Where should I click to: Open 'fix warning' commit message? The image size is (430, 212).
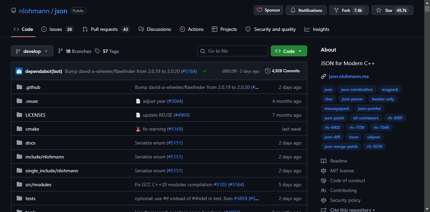click(154, 129)
